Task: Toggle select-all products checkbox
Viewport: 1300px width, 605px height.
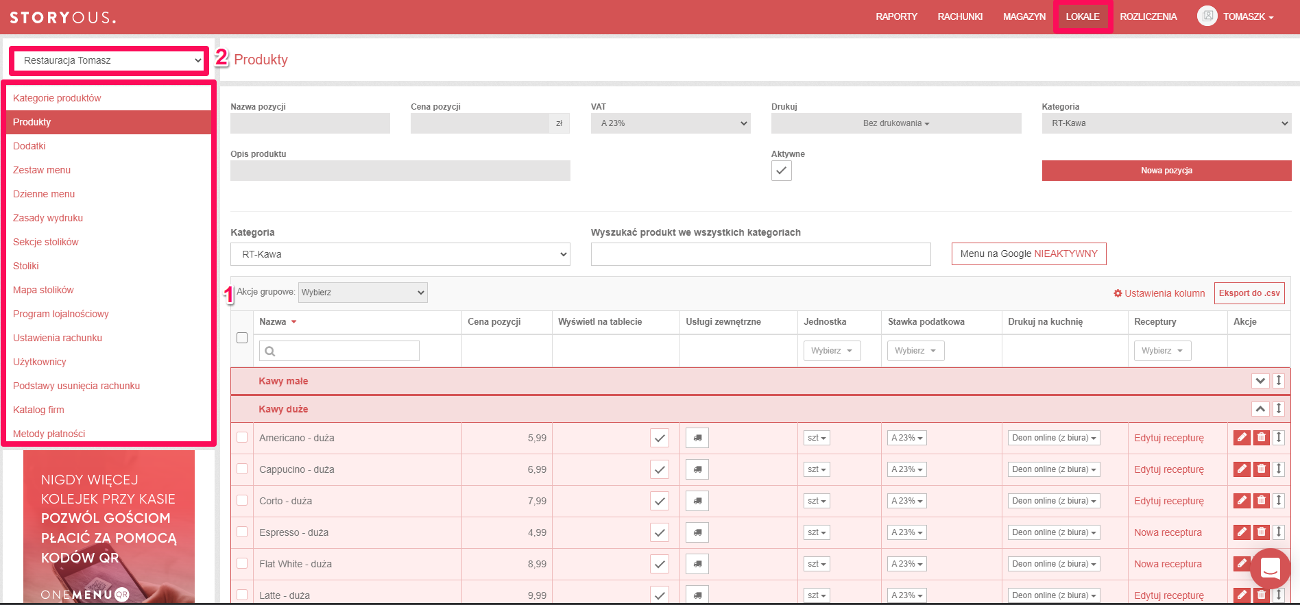Action: pyautogui.click(x=242, y=338)
